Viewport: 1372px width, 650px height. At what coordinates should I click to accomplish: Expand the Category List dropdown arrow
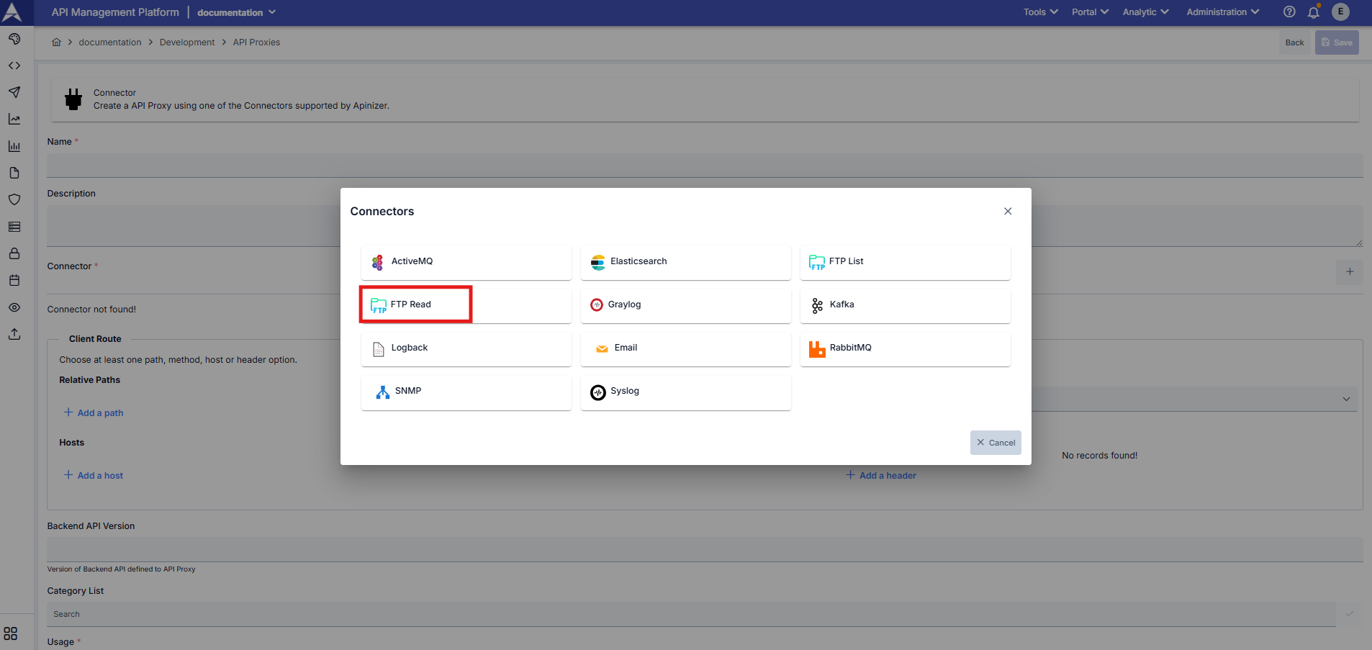[x=1350, y=614]
